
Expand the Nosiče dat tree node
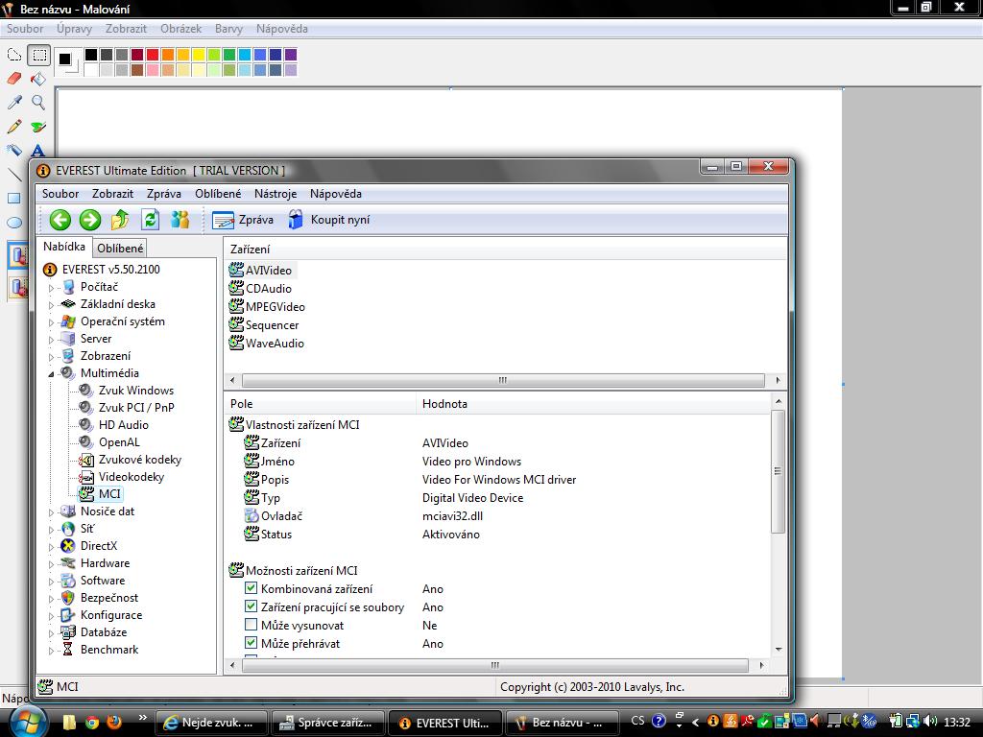pos(52,512)
